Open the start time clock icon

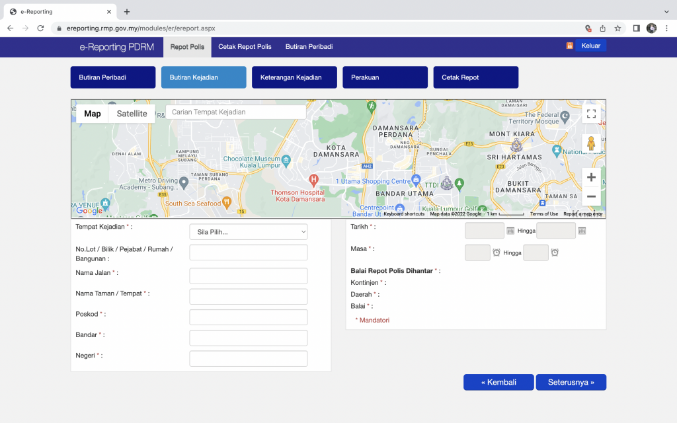[496, 252]
